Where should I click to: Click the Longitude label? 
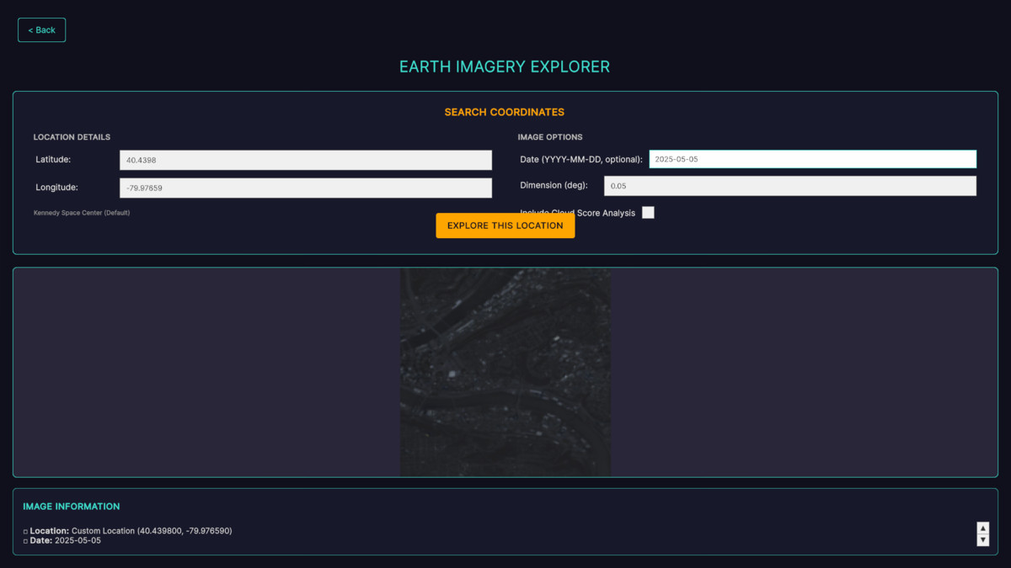pyautogui.click(x=56, y=188)
